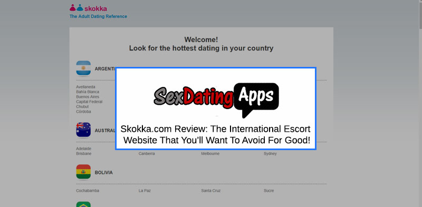
Task: Select the Sucre city link
Action: (x=268, y=191)
